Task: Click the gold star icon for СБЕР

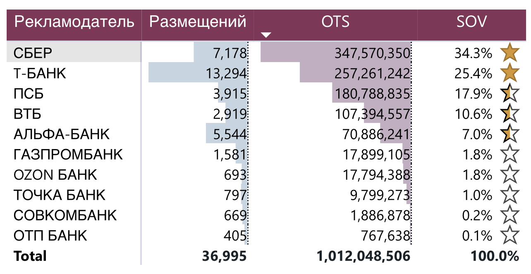Action: (509, 53)
